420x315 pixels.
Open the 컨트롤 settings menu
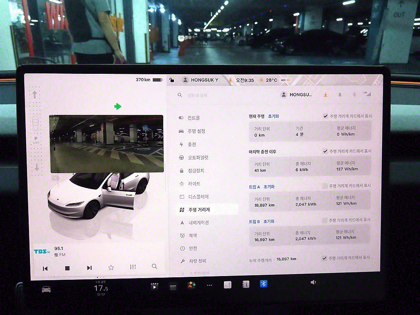189,118
